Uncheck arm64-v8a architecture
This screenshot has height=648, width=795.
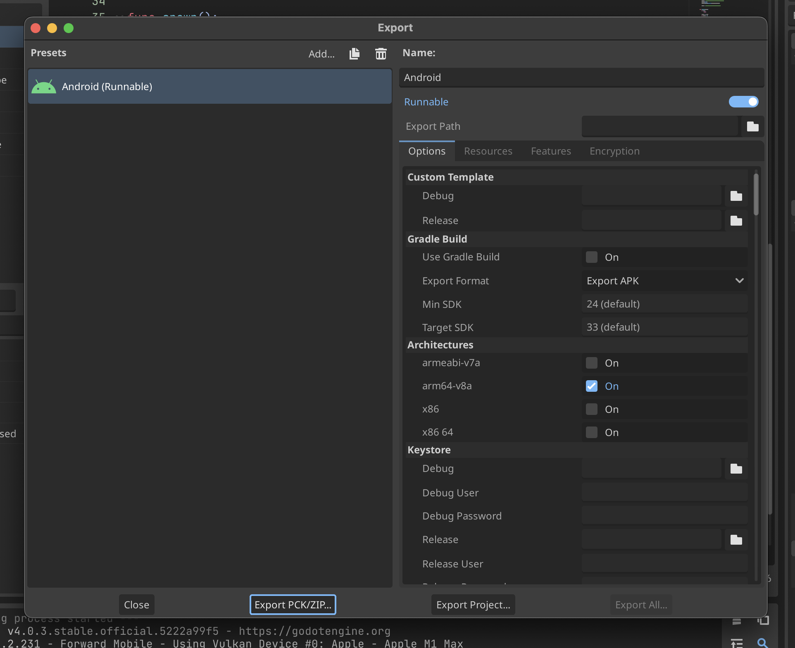(x=592, y=386)
